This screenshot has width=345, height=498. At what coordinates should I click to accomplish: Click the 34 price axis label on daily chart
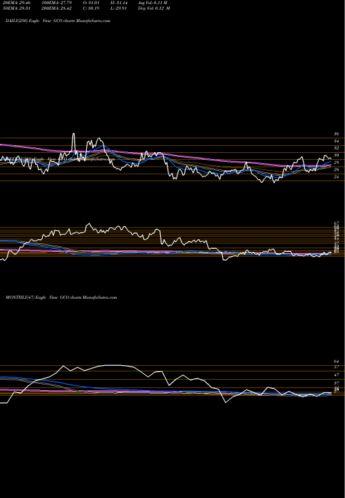coord(337,141)
